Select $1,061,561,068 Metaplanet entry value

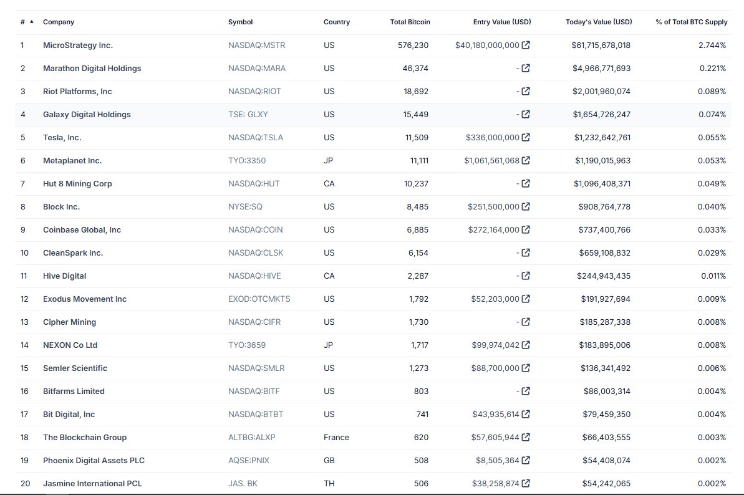[491, 161]
